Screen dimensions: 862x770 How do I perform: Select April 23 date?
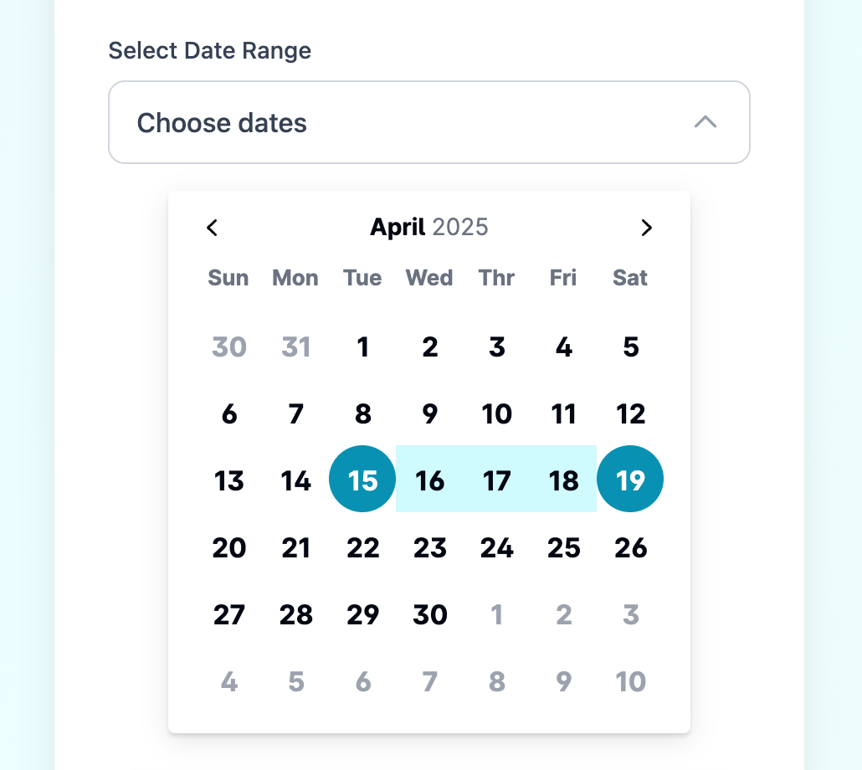pos(429,547)
